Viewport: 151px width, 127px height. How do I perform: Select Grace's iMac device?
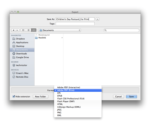22,73
